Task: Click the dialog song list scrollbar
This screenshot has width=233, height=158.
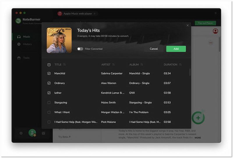Action: click(x=190, y=72)
